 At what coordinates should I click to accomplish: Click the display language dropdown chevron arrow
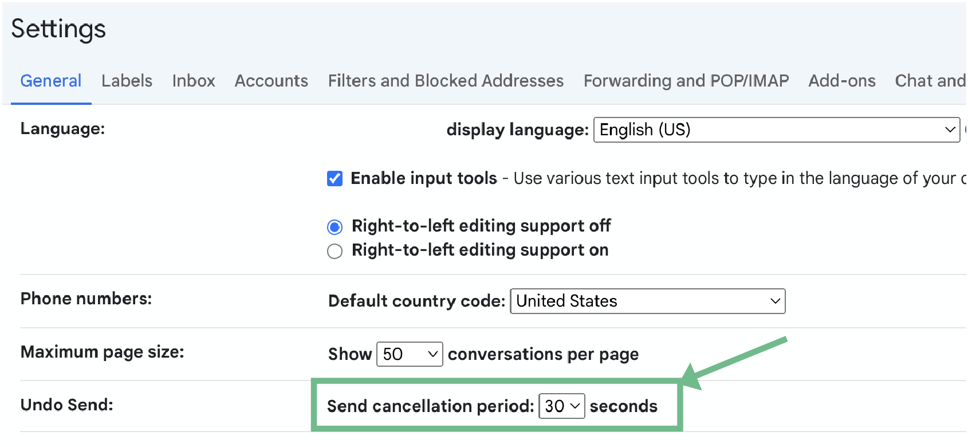tap(950, 130)
